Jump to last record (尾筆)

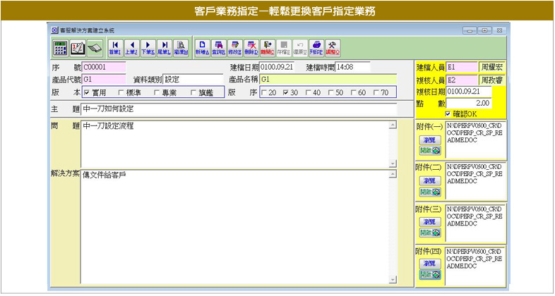point(163,48)
